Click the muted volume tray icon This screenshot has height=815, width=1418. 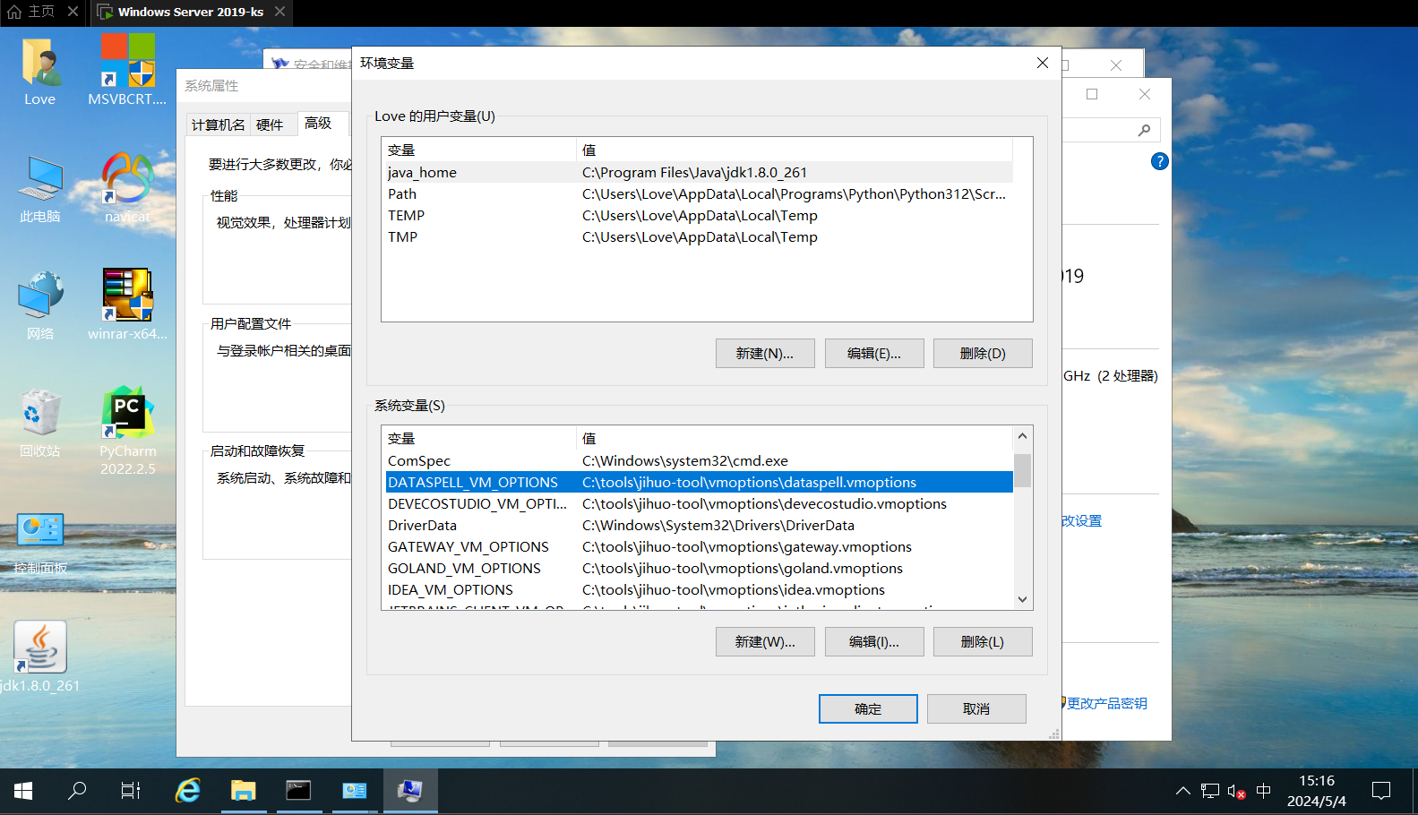pyautogui.click(x=1237, y=792)
